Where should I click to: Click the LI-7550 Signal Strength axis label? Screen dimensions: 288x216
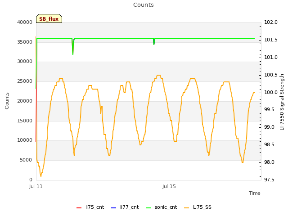coord(282,102)
